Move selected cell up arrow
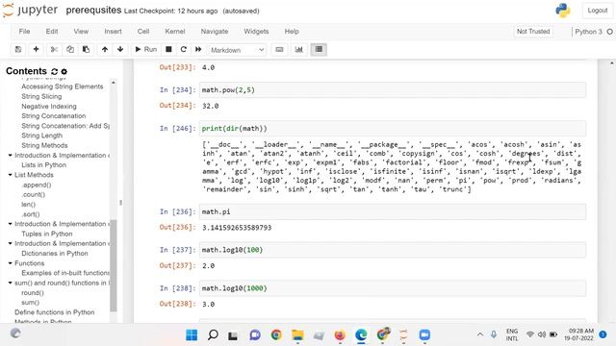This screenshot has height=346, width=616. click(105, 49)
